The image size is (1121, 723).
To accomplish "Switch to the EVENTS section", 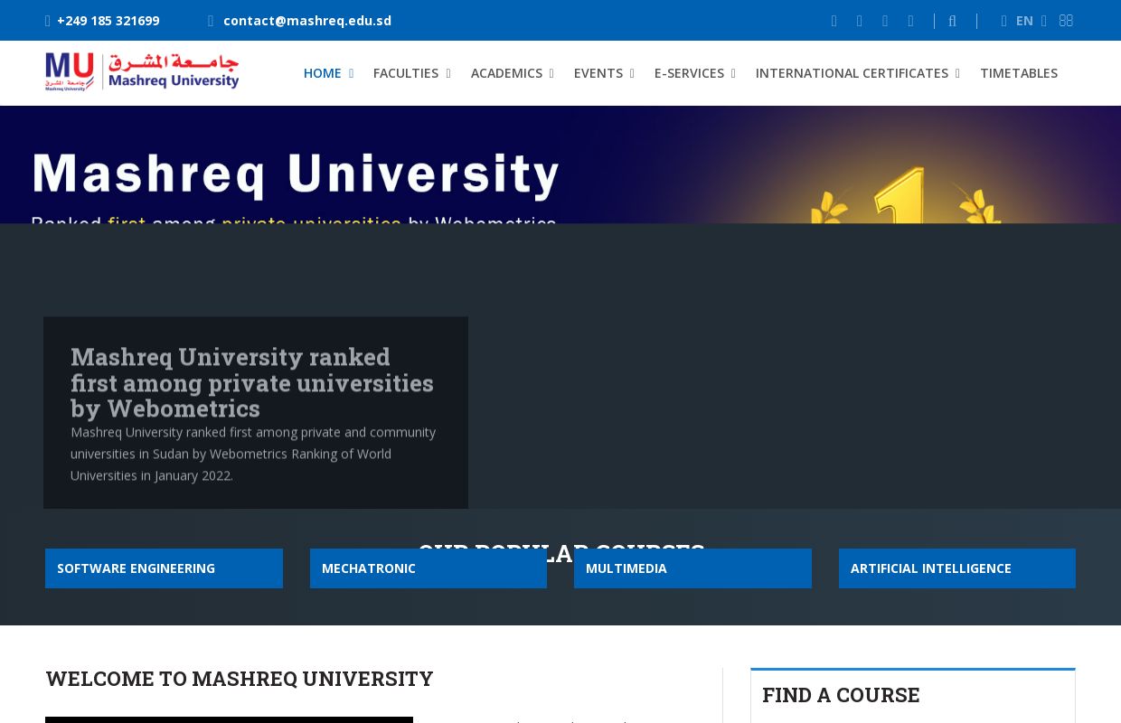I will pyautogui.click(x=598, y=73).
